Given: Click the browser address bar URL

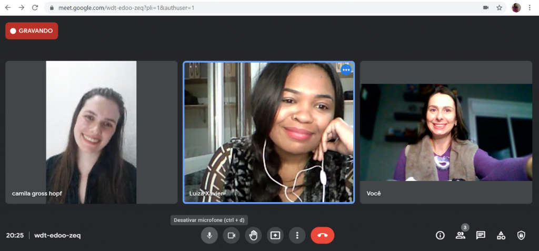Looking at the screenshot, I should 211,8.
